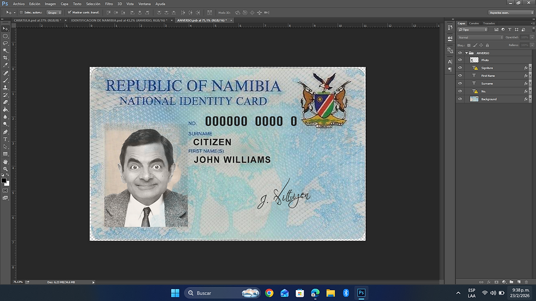Collapse the ANVERSO group triangle
Image resolution: width=536 pixels, height=301 pixels.
(x=466, y=53)
